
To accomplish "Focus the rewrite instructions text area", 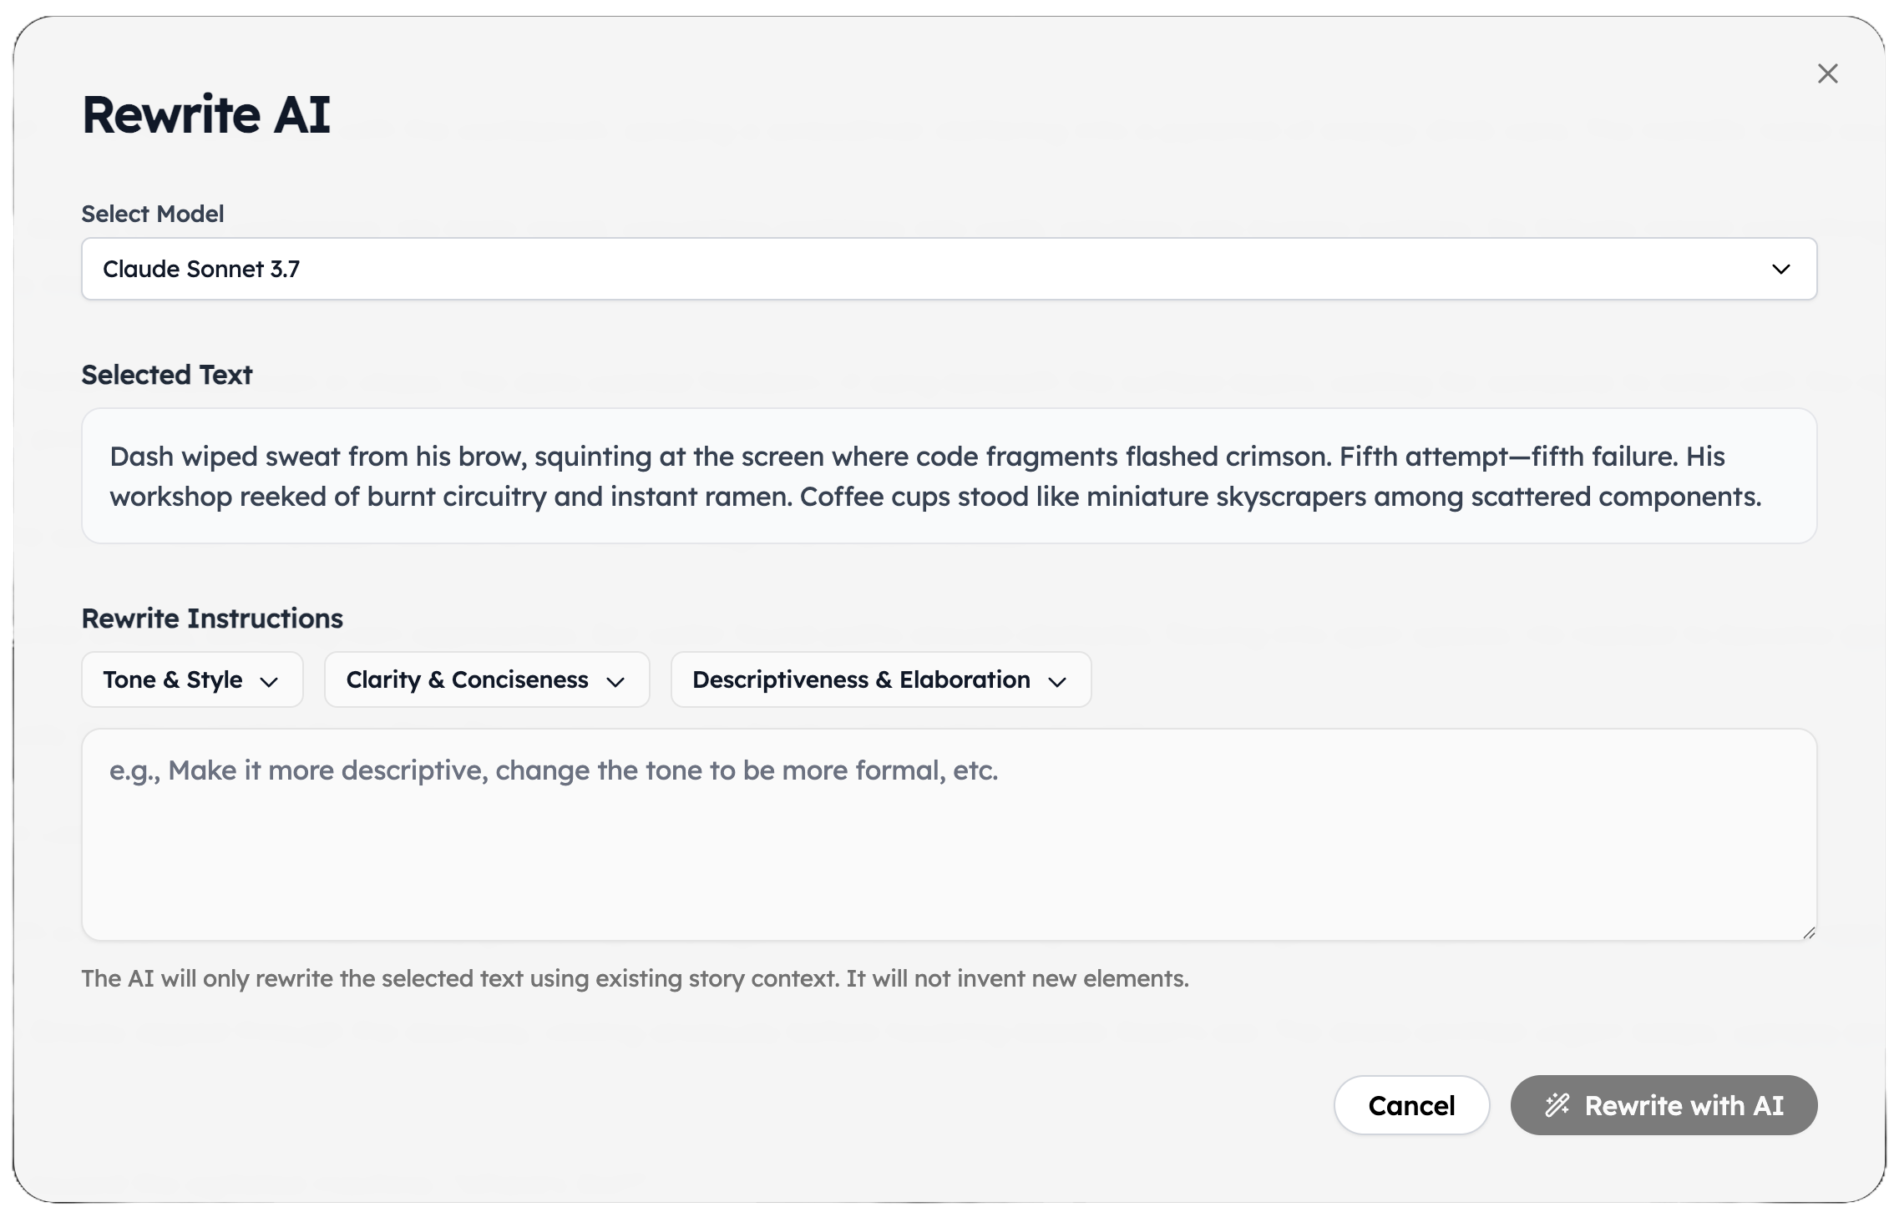I will [x=949, y=835].
